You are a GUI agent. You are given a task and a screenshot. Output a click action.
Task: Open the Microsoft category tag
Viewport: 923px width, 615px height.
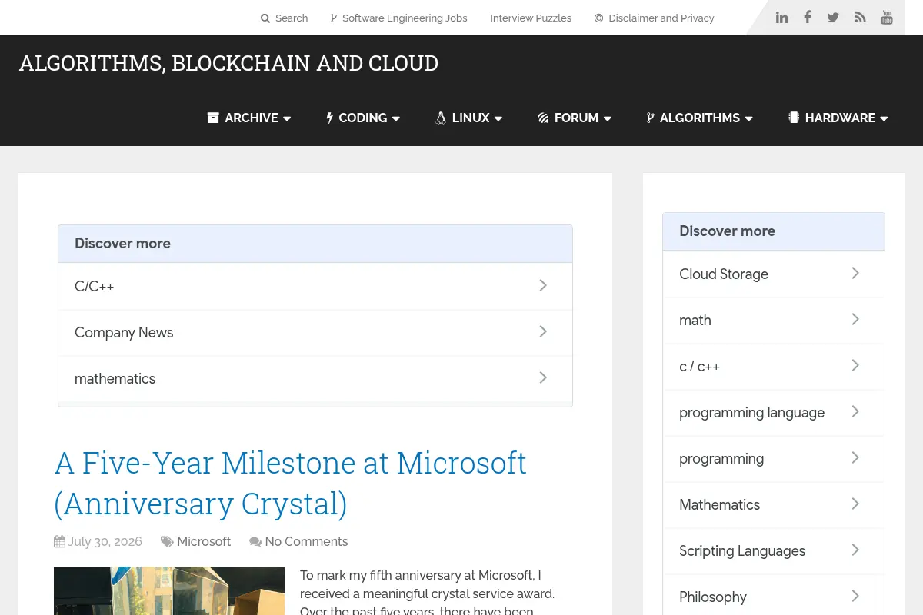(204, 541)
